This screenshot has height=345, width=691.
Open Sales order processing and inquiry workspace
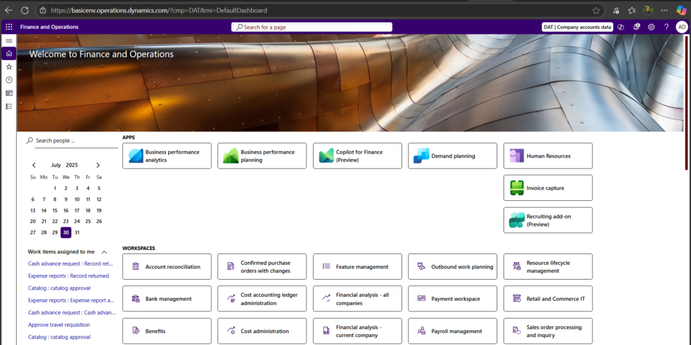coord(548,331)
